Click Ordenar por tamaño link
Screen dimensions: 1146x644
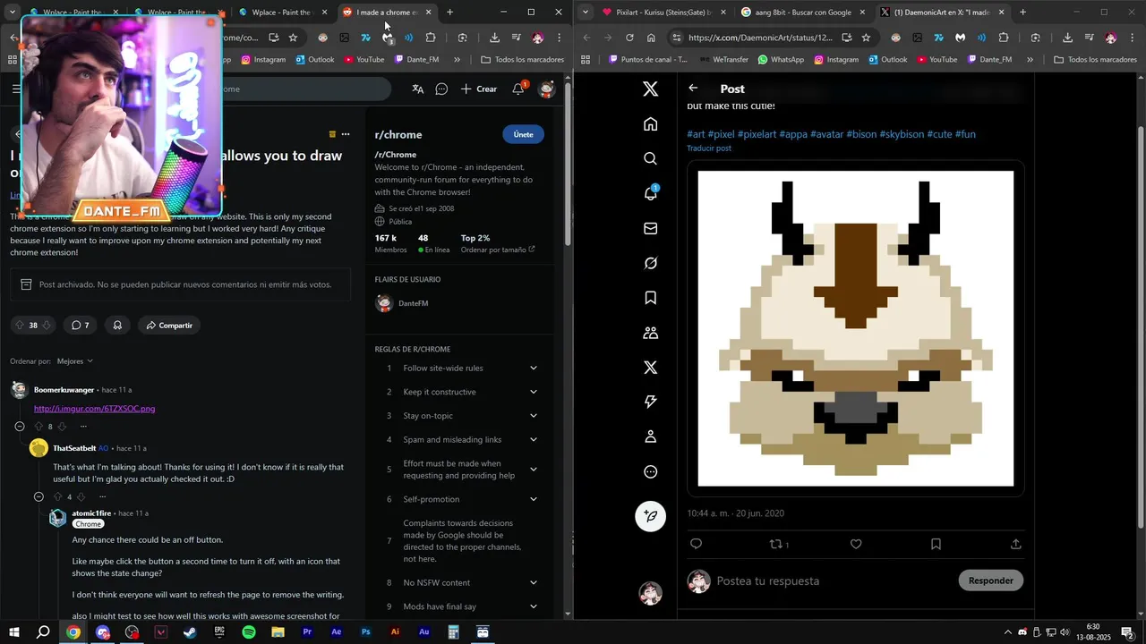[x=498, y=250]
